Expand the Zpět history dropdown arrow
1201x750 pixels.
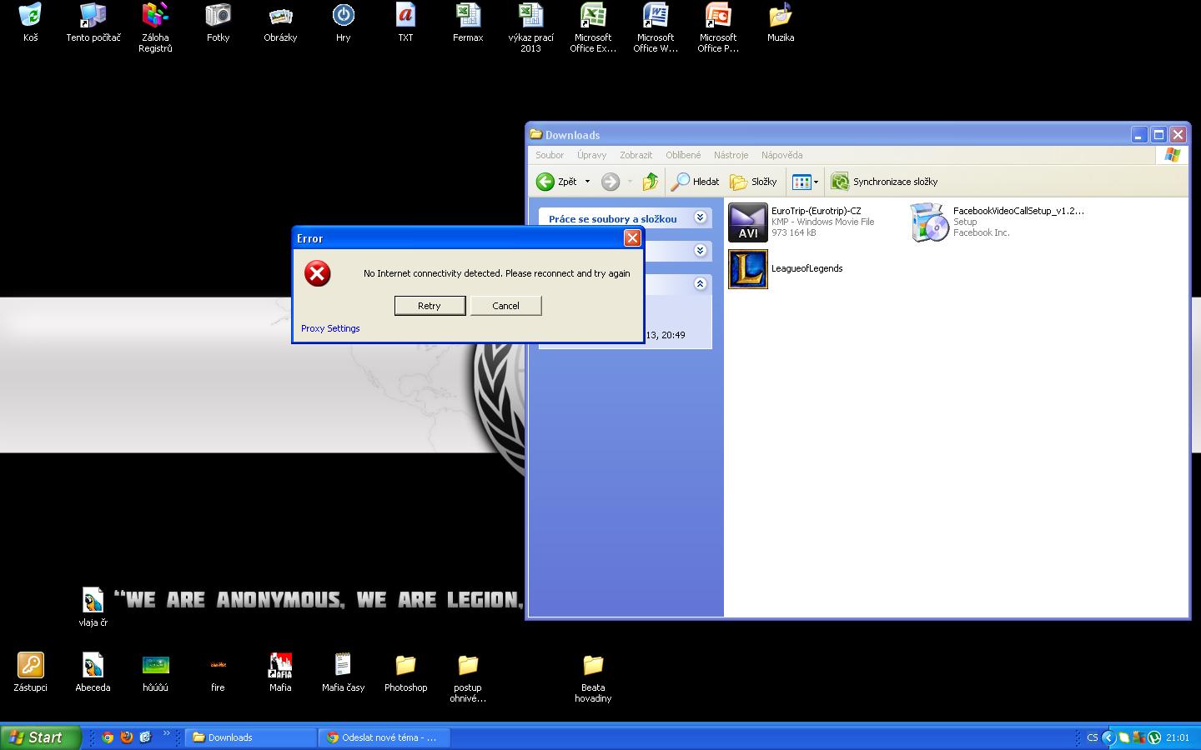(x=587, y=182)
